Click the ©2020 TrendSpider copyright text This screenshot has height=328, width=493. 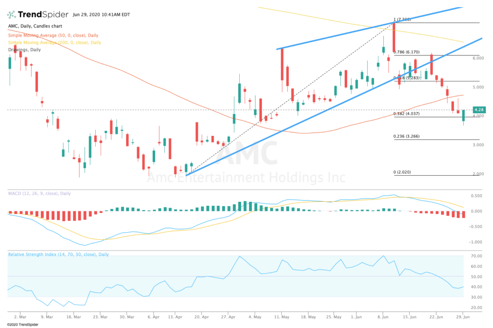point(23,325)
